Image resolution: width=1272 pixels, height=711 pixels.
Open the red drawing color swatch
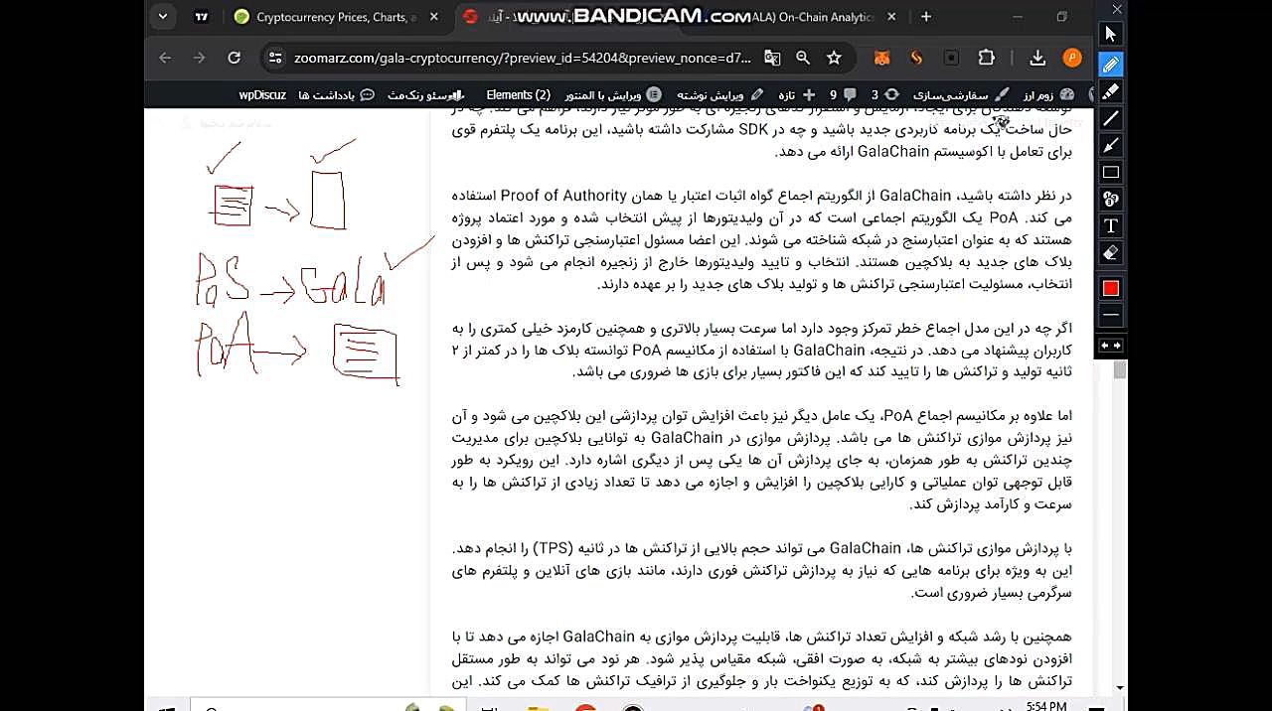pyautogui.click(x=1111, y=288)
